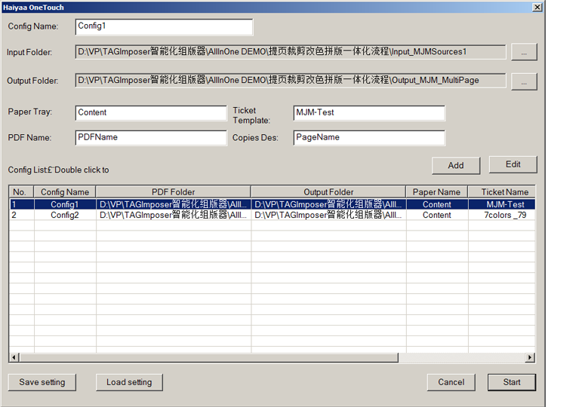Click the Add button
The image size is (582, 407).
[456, 165]
